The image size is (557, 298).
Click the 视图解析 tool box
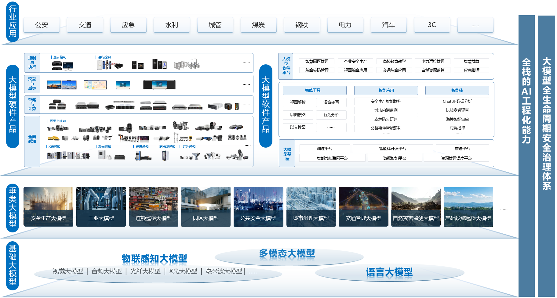pyautogui.click(x=298, y=102)
